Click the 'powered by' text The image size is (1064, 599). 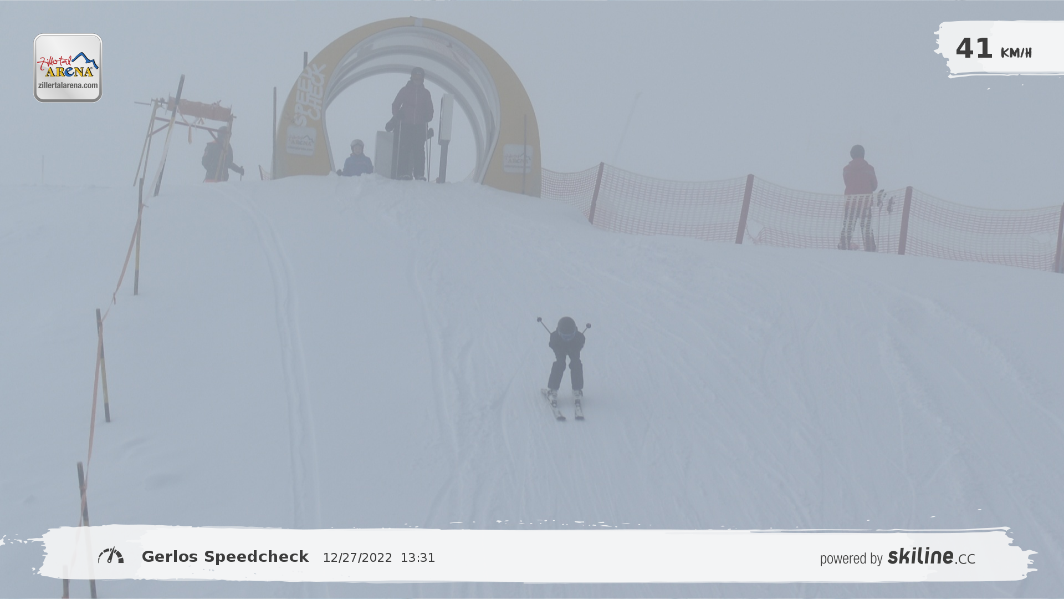[x=851, y=559]
